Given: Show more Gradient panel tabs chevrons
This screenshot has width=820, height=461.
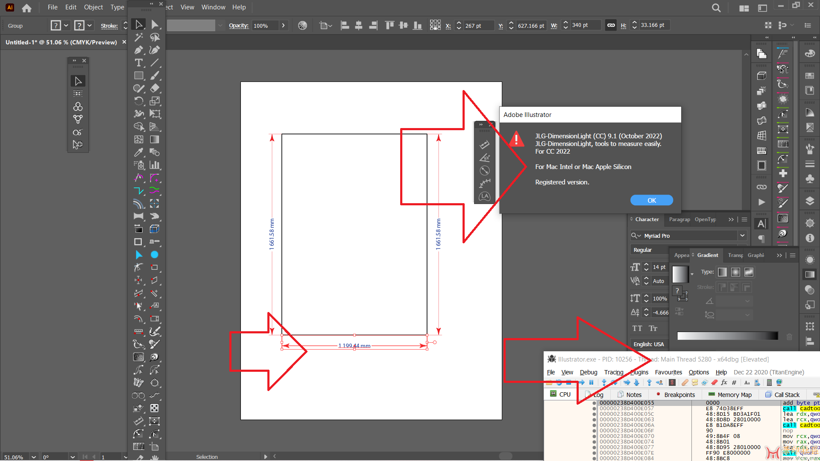Looking at the screenshot, I should click(x=779, y=255).
